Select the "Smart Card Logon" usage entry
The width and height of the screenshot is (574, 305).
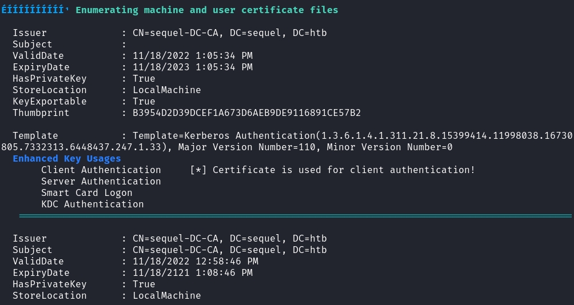tap(87, 192)
